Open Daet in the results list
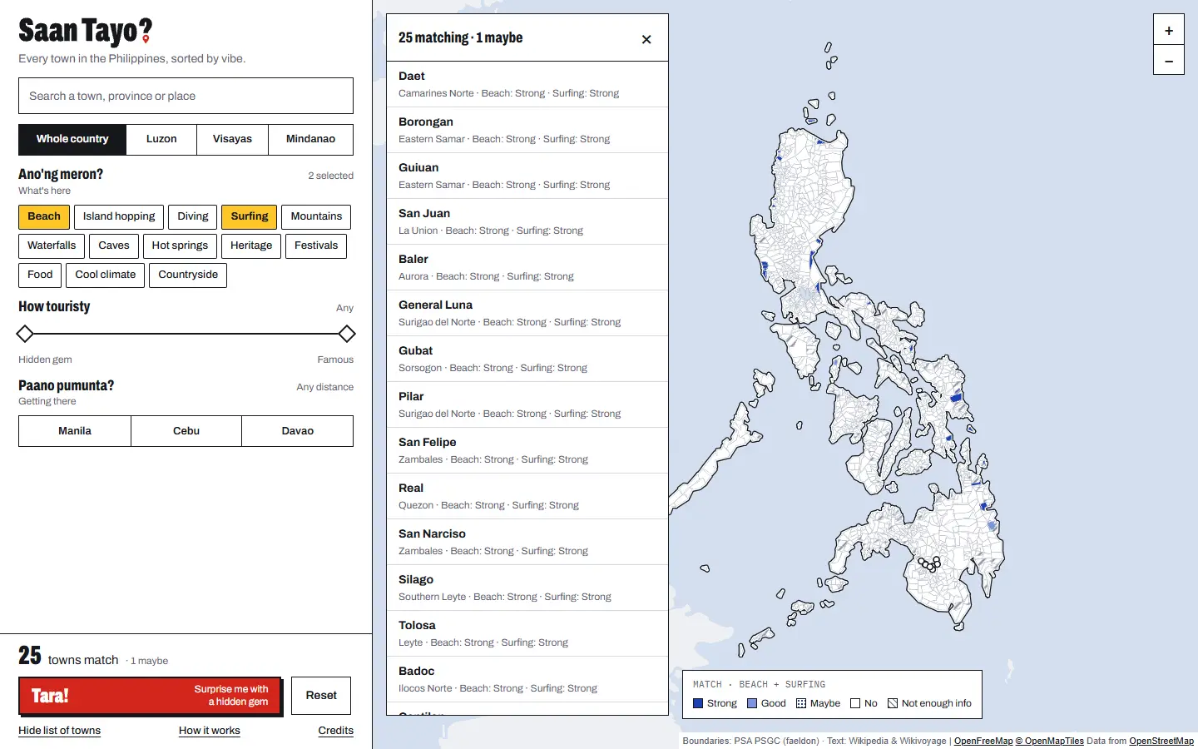This screenshot has height=749, width=1198. (527, 84)
